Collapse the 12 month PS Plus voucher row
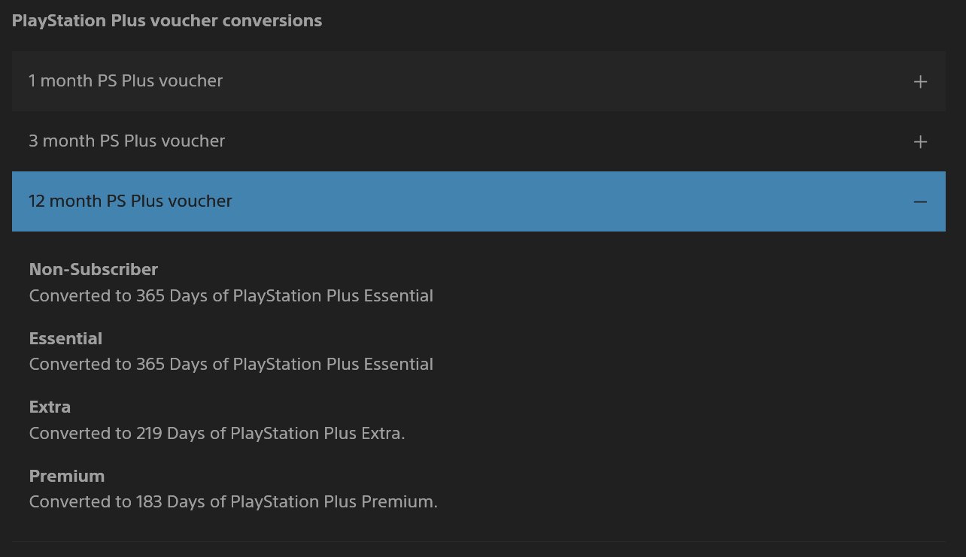Screen dimensions: 966x557 (478, 201)
